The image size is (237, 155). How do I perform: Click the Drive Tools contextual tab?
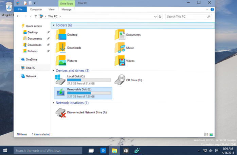67,3
